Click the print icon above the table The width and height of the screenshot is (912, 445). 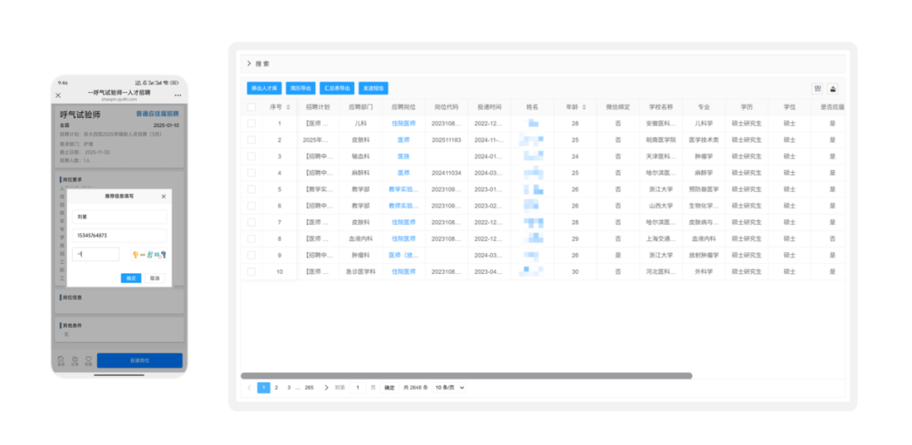coord(833,88)
